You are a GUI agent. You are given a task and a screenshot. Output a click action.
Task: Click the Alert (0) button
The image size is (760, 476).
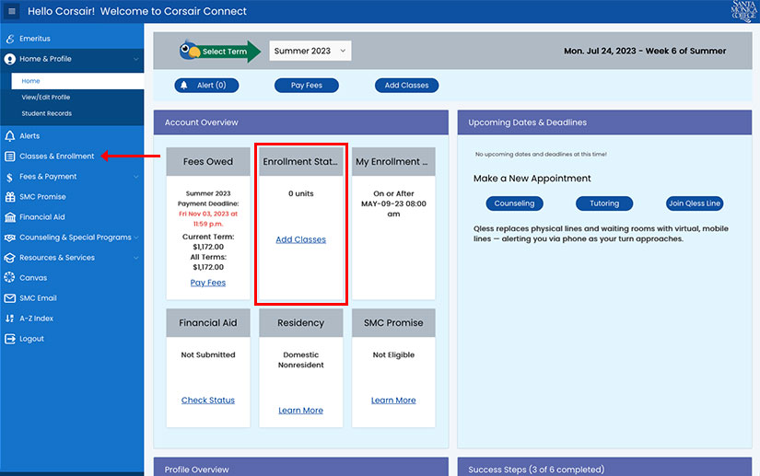206,86
